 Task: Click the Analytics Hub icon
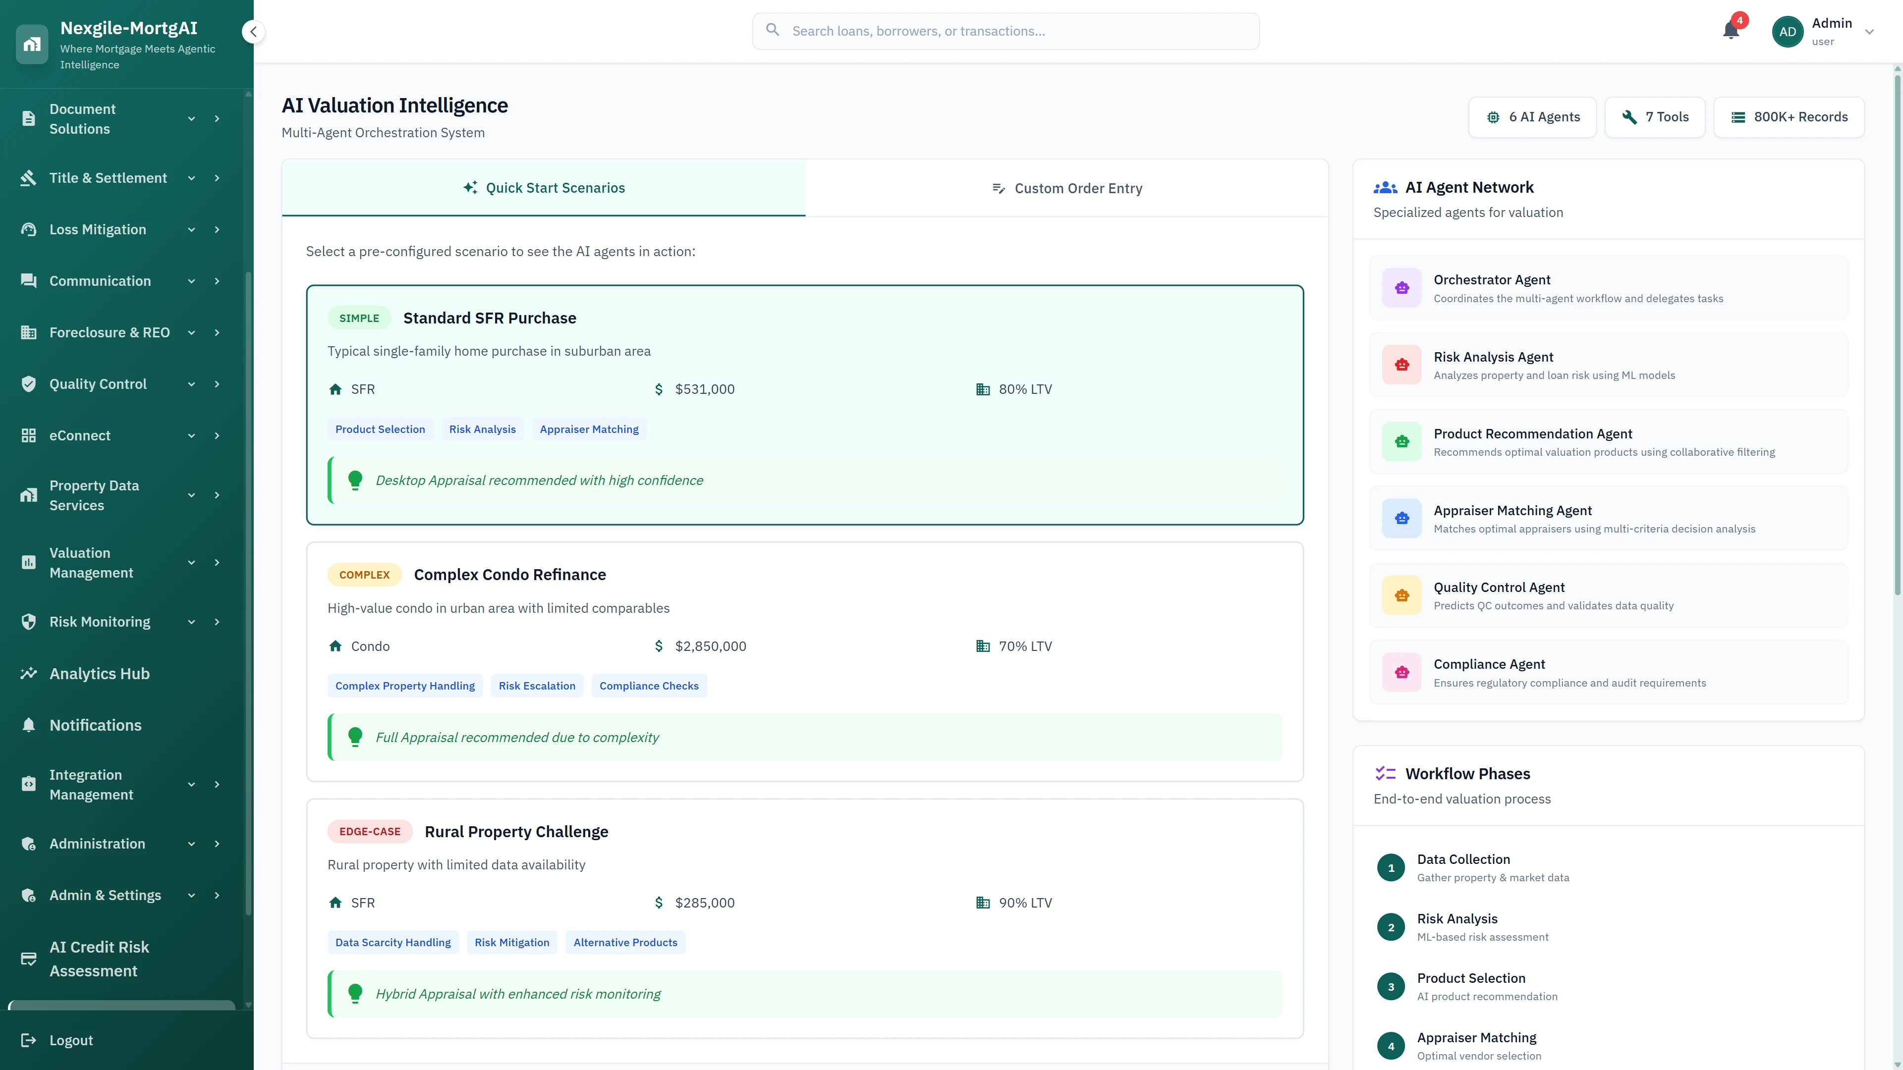tap(28, 673)
